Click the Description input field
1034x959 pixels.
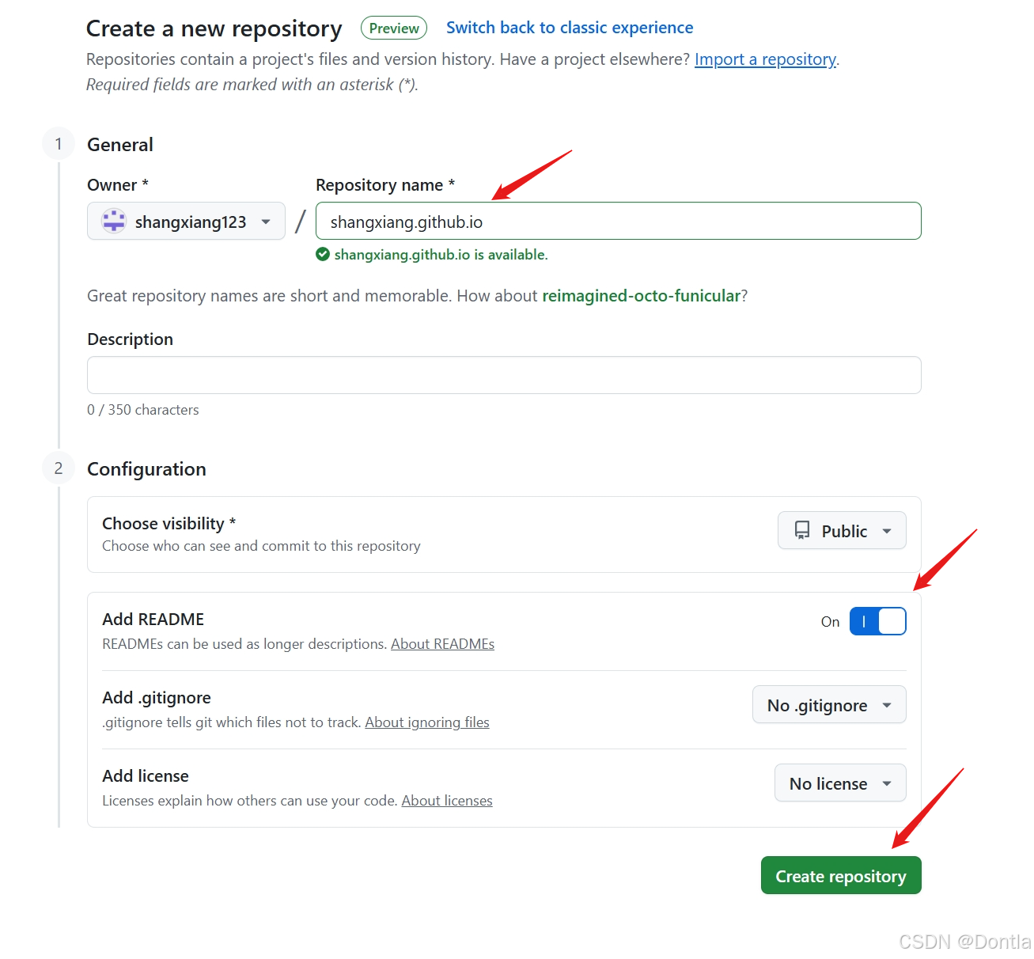point(504,375)
